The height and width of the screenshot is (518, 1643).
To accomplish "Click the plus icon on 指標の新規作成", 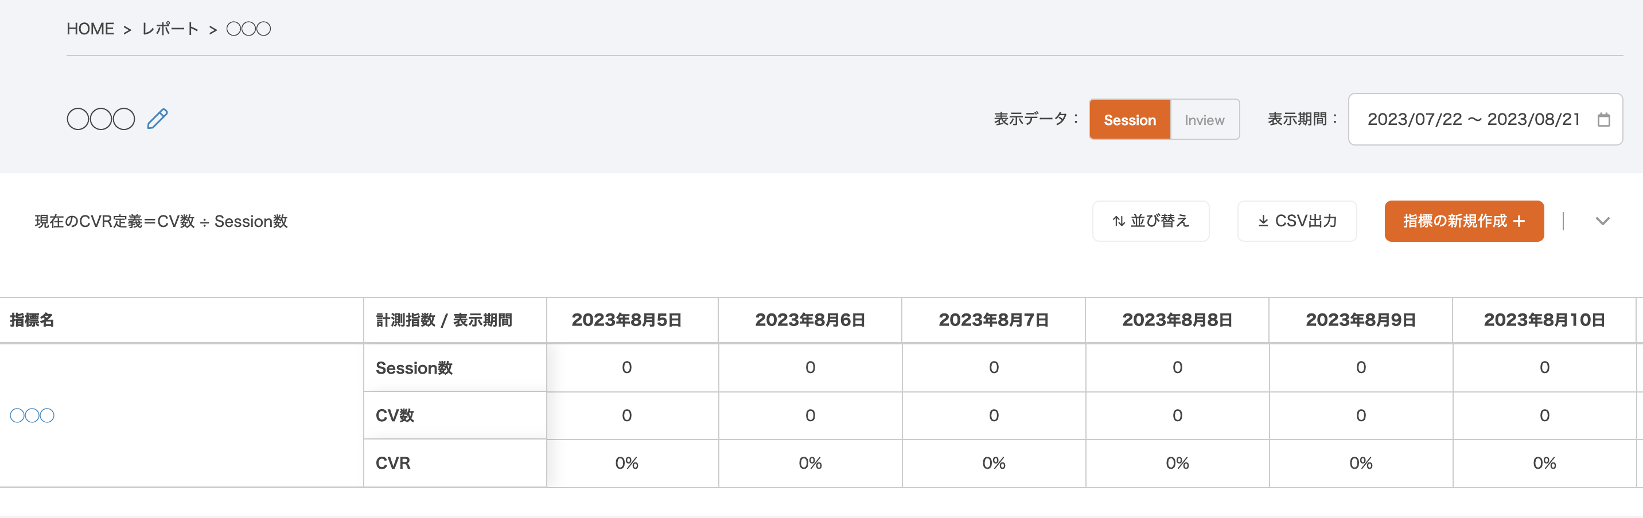I will pyautogui.click(x=1518, y=221).
